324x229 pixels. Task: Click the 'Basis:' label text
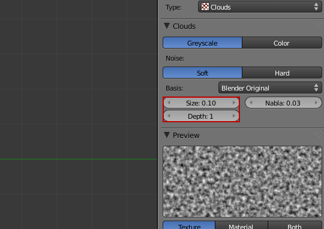point(174,88)
